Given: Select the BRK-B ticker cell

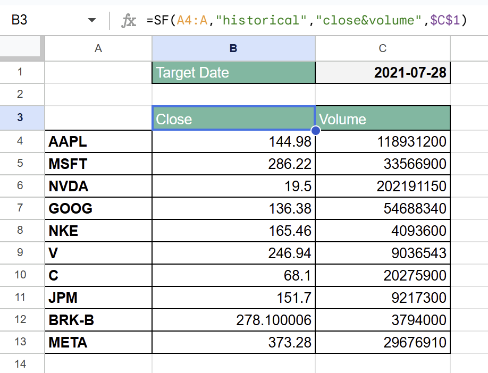Looking at the screenshot, I should [98, 320].
